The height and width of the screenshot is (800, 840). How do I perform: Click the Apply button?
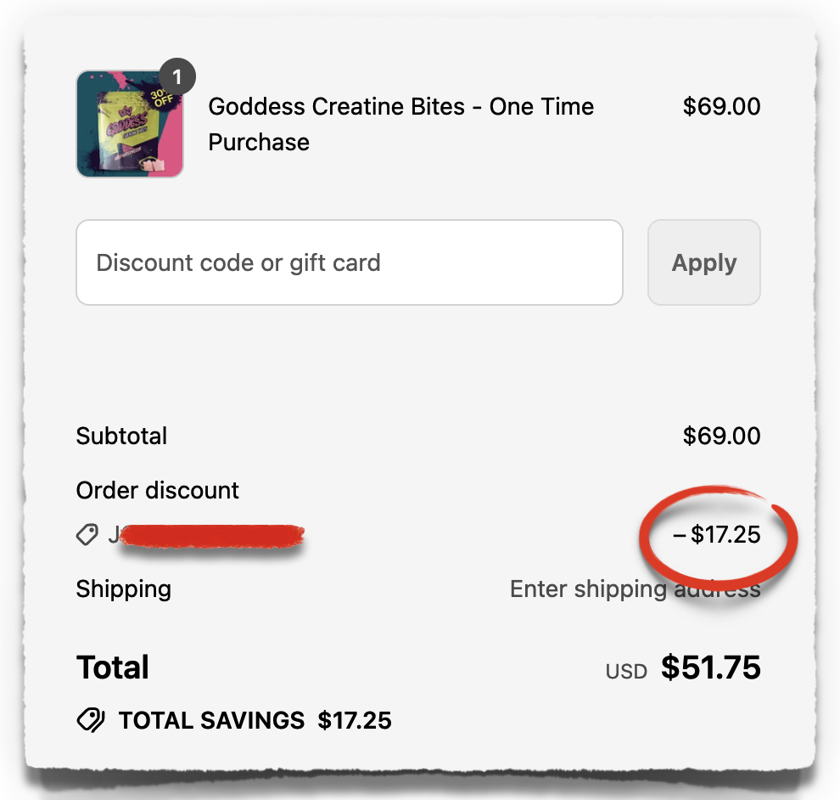[703, 262]
